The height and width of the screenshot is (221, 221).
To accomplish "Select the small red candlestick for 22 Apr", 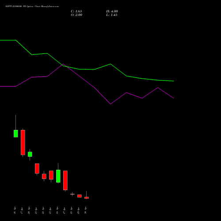I will coord(44,176).
